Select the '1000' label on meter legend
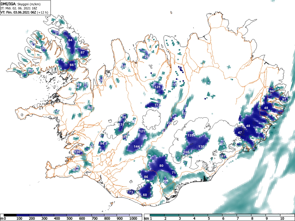Screen dimensions: 295x221 [133, 219]
